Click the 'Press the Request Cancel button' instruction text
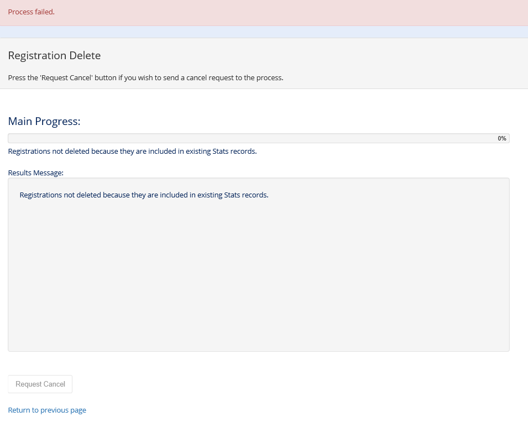 pos(145,77)
